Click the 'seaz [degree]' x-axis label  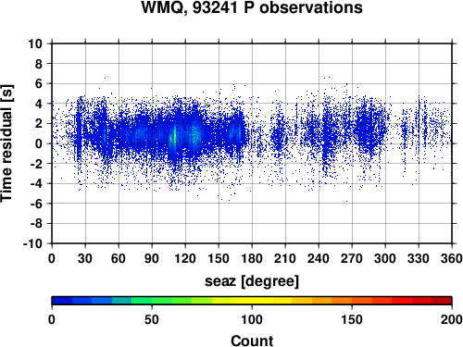pos(252,281)
